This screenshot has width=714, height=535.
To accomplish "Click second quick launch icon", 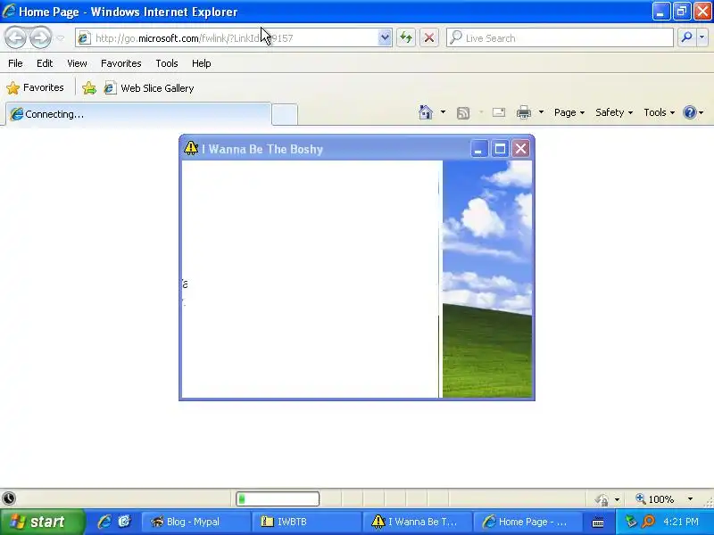I will click(124, 522).
